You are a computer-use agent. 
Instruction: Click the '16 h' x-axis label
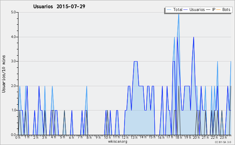pyautogui.click(x=161, y=138)
